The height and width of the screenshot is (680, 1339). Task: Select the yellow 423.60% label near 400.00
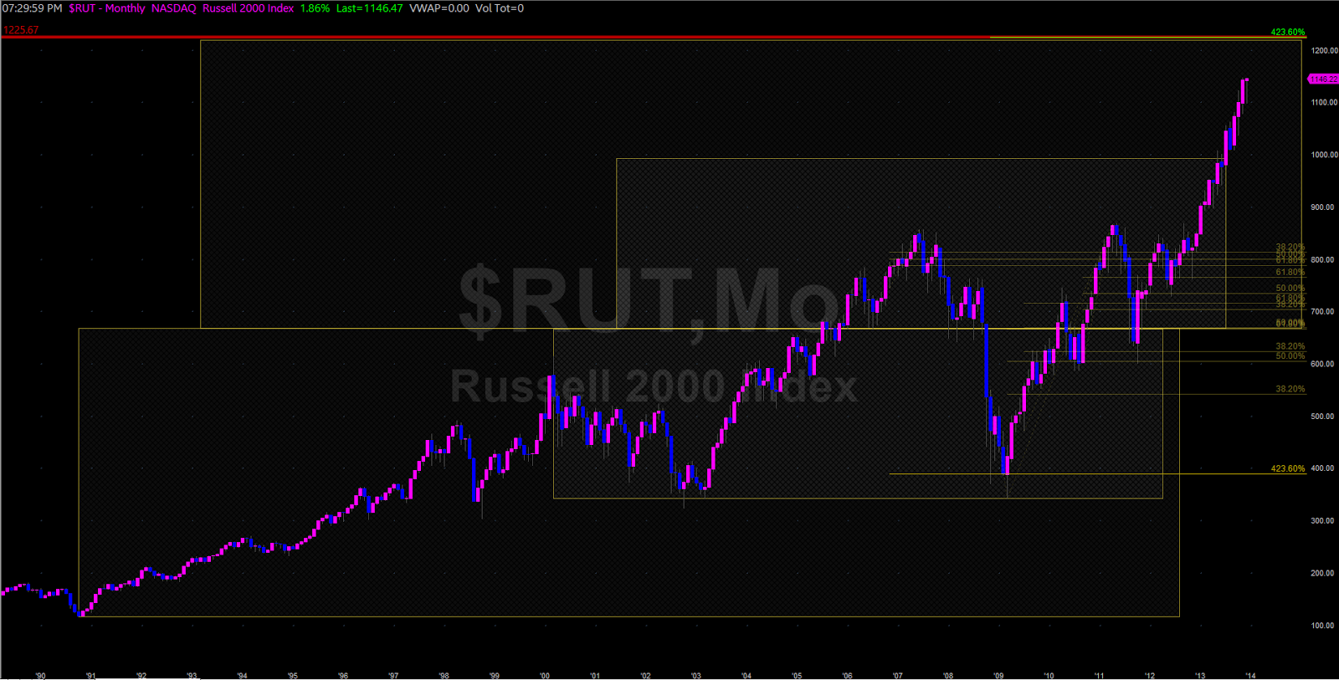coord(1288,468)
